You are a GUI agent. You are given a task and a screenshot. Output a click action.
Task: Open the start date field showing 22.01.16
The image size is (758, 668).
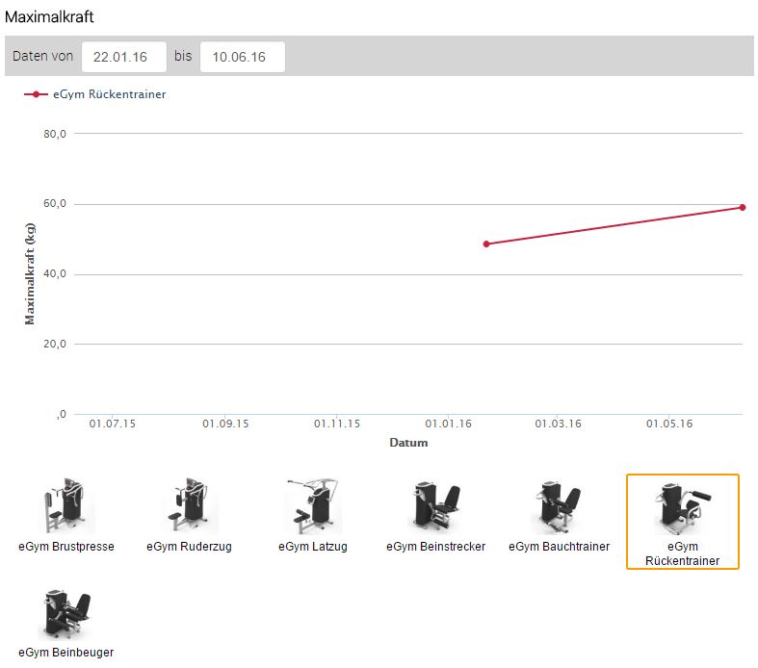point(124,57)
